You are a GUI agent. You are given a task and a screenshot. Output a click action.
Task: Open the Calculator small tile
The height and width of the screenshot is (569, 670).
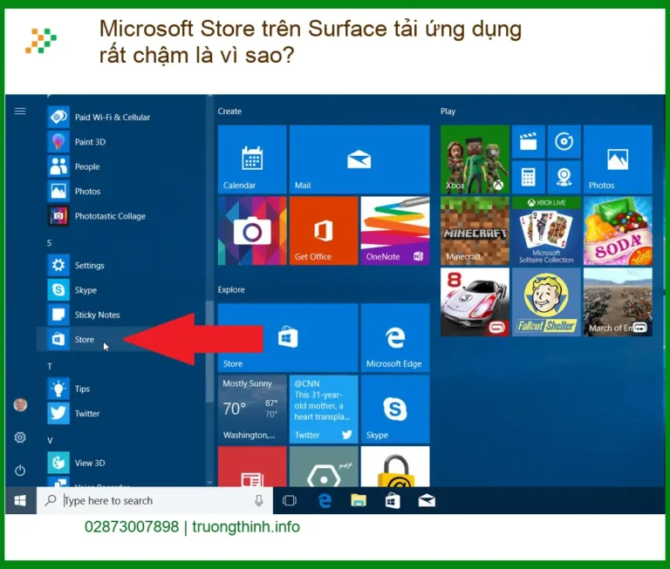[x=528, y=177]
